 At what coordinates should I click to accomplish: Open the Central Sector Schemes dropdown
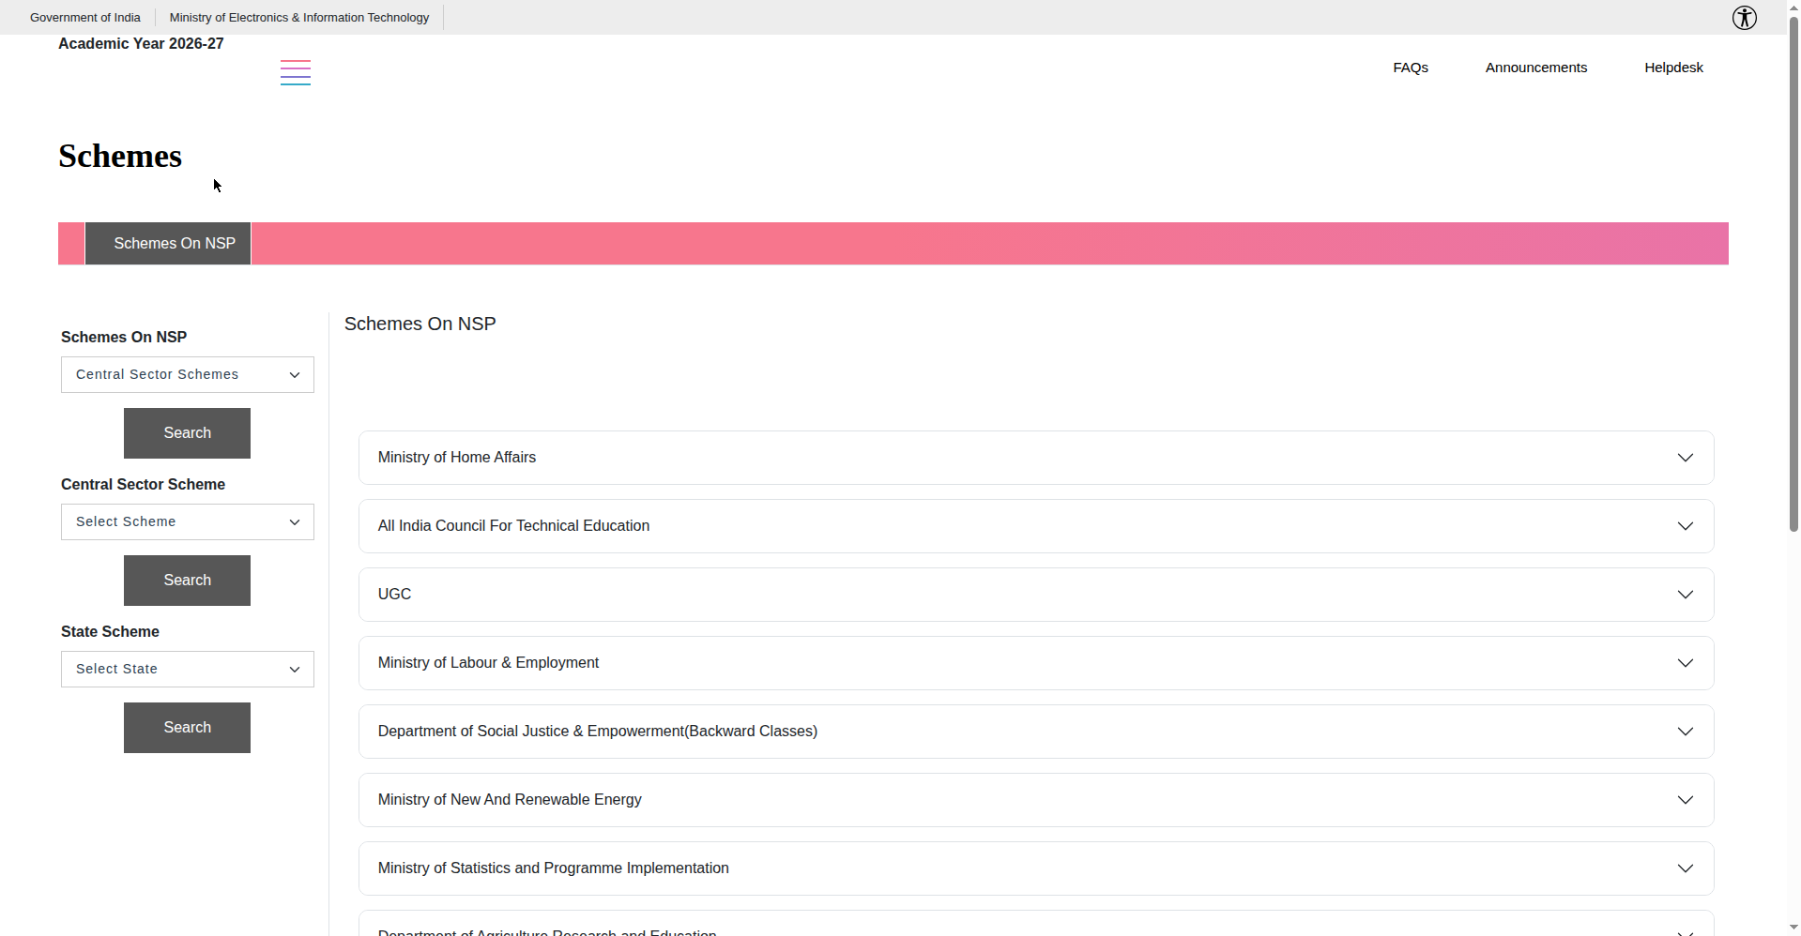[188, 375]
